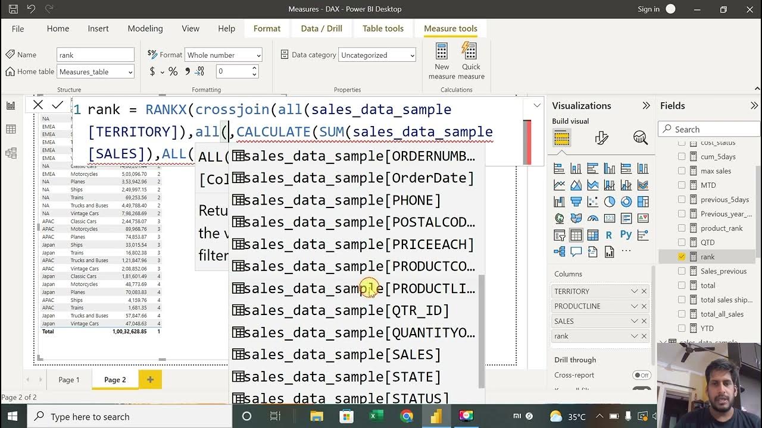Select the Matrix visual

[x=592, y=235]
